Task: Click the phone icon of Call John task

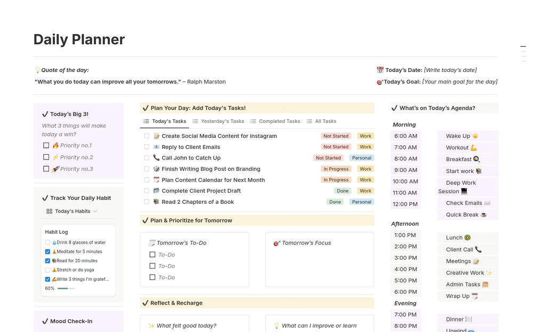Action: (156, 158)
